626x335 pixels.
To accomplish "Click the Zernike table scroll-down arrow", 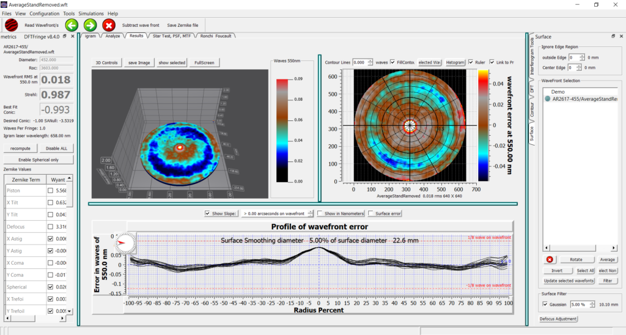I will point(70,311).
